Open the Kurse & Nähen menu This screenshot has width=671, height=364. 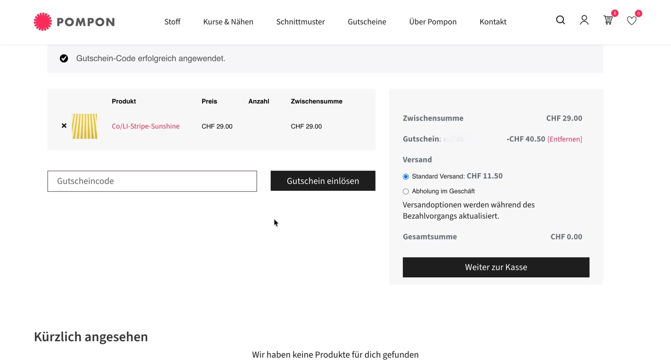(228, 22)
